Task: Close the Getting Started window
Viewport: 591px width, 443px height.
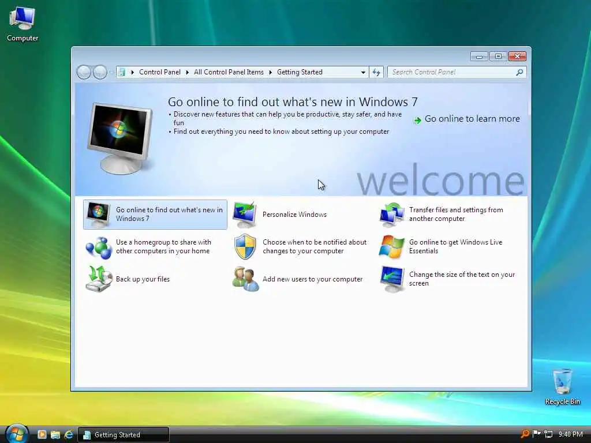Action: point(517,57)
